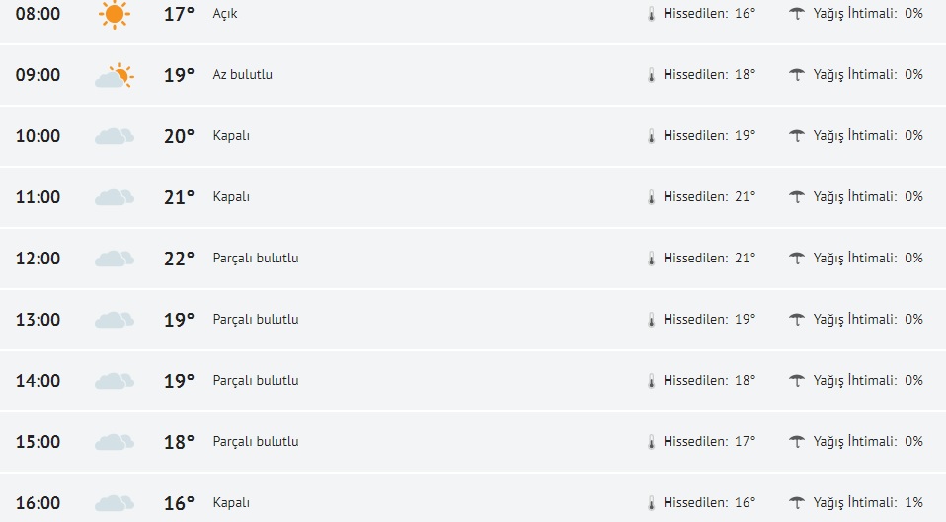946x522 pixels.
Task: Click 'Hissedilen: 19°' in the 10:00 row
Action: pos(709,136)
